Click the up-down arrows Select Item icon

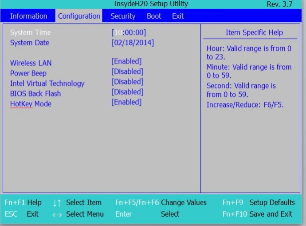coord(57,203)
